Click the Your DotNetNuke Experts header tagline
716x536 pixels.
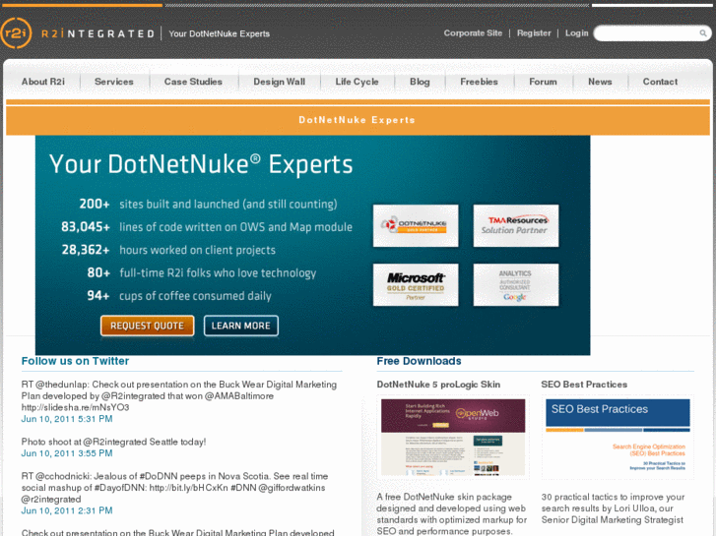tap(220, 33)
